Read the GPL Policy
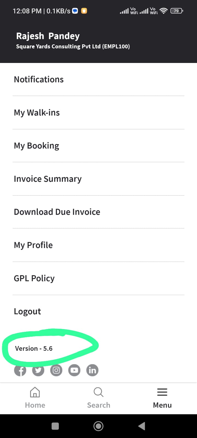 tap(34, 278)
